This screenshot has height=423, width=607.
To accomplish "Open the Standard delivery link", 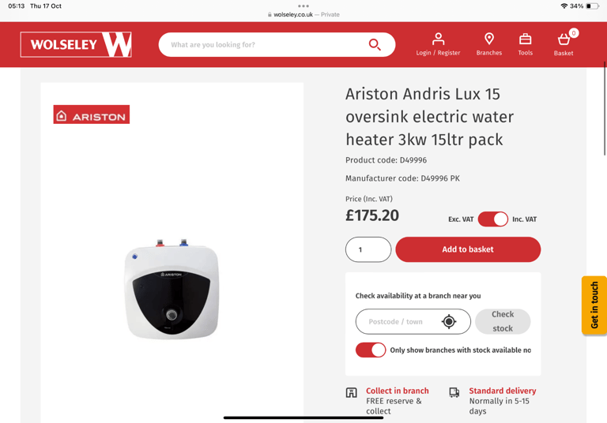I will [x=503, y=391].
